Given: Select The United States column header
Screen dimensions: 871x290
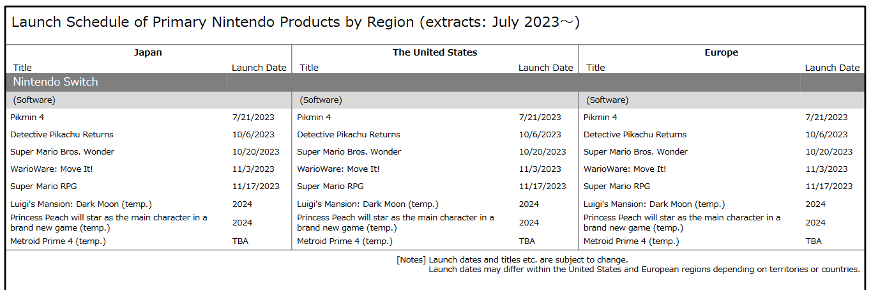Looking at the screenshot, I should point(435,52).
